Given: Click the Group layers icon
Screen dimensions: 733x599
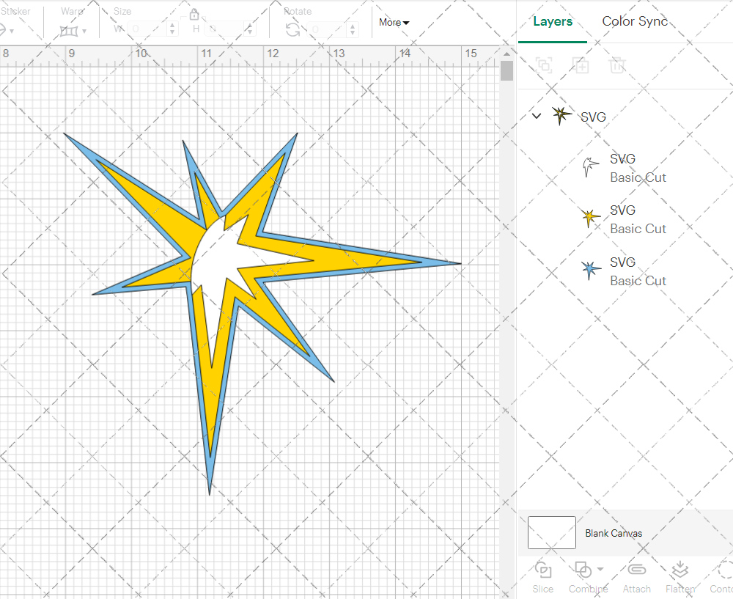Looking at the screenshot, I should click(x=544, y=65).
